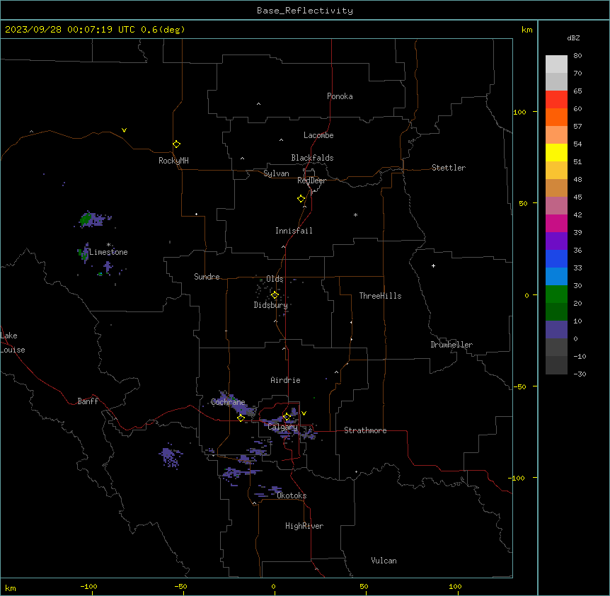Screen dimensions: 610x596
Task: Select the Drumheller label
Action: pyautogui.click(x=451, y=345)
